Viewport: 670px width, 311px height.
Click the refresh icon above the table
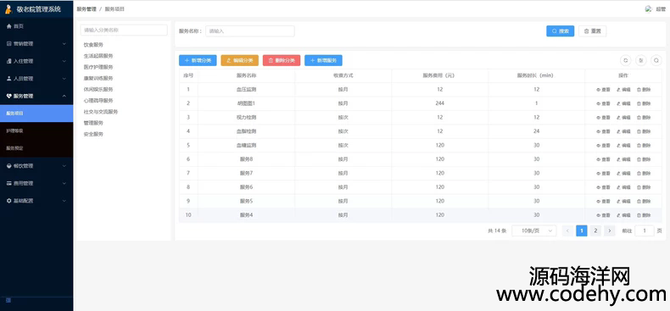(626, 61)
